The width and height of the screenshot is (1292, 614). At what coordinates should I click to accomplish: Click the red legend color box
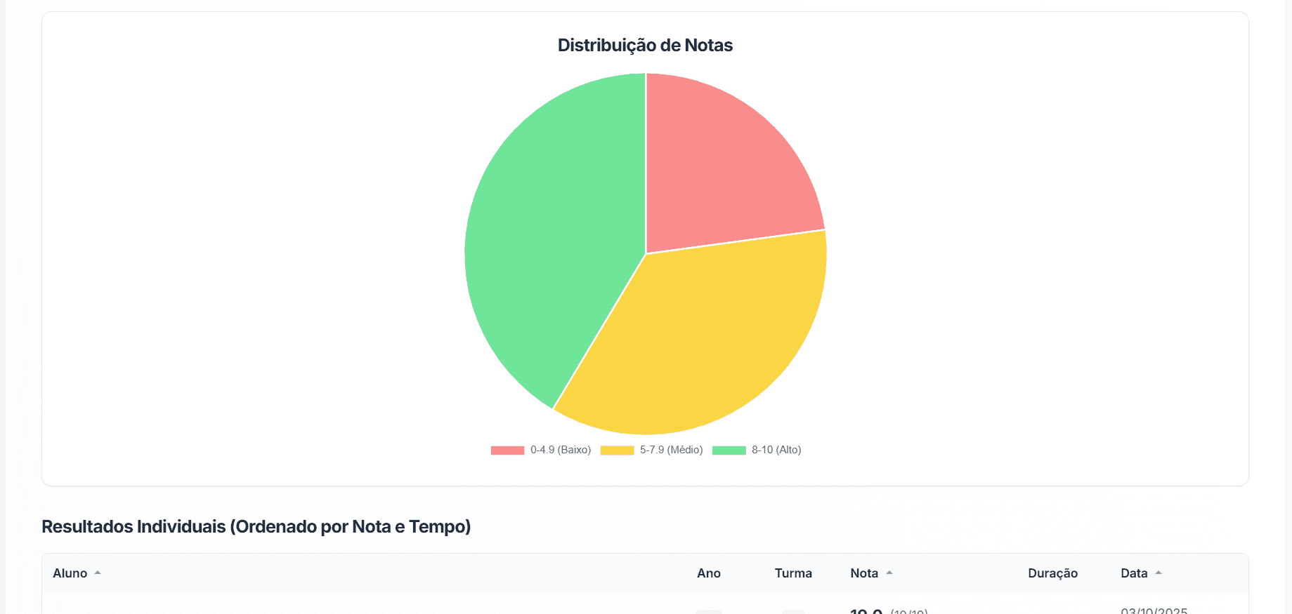pos(507,451)
